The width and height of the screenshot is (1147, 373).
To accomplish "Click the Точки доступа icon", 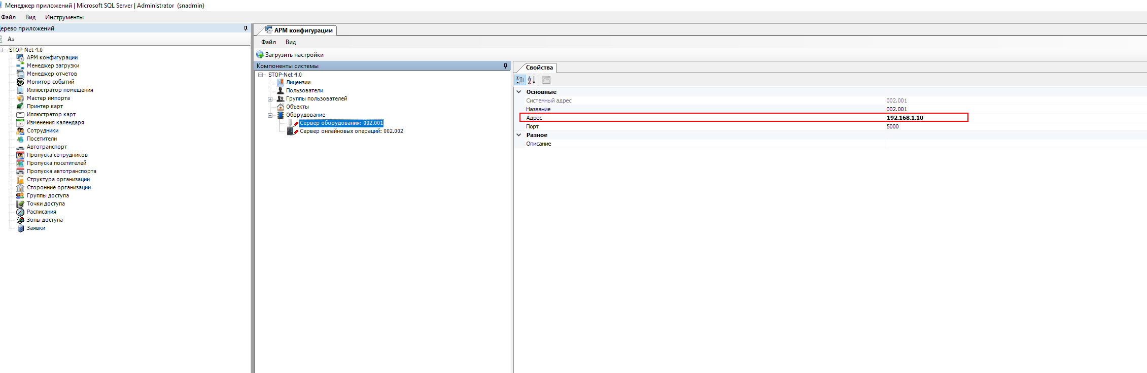I will pyautogui.click(x=20, y=204).
